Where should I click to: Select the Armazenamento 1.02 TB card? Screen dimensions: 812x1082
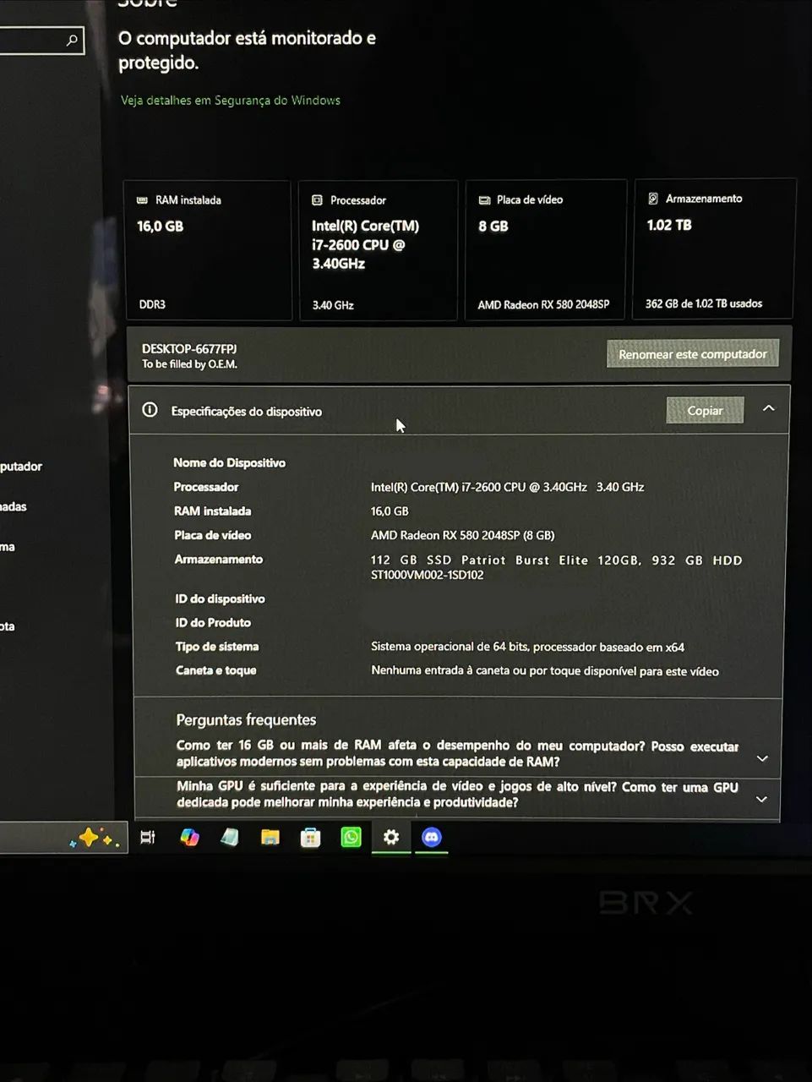pyautogui.click(x=714, y=249)
